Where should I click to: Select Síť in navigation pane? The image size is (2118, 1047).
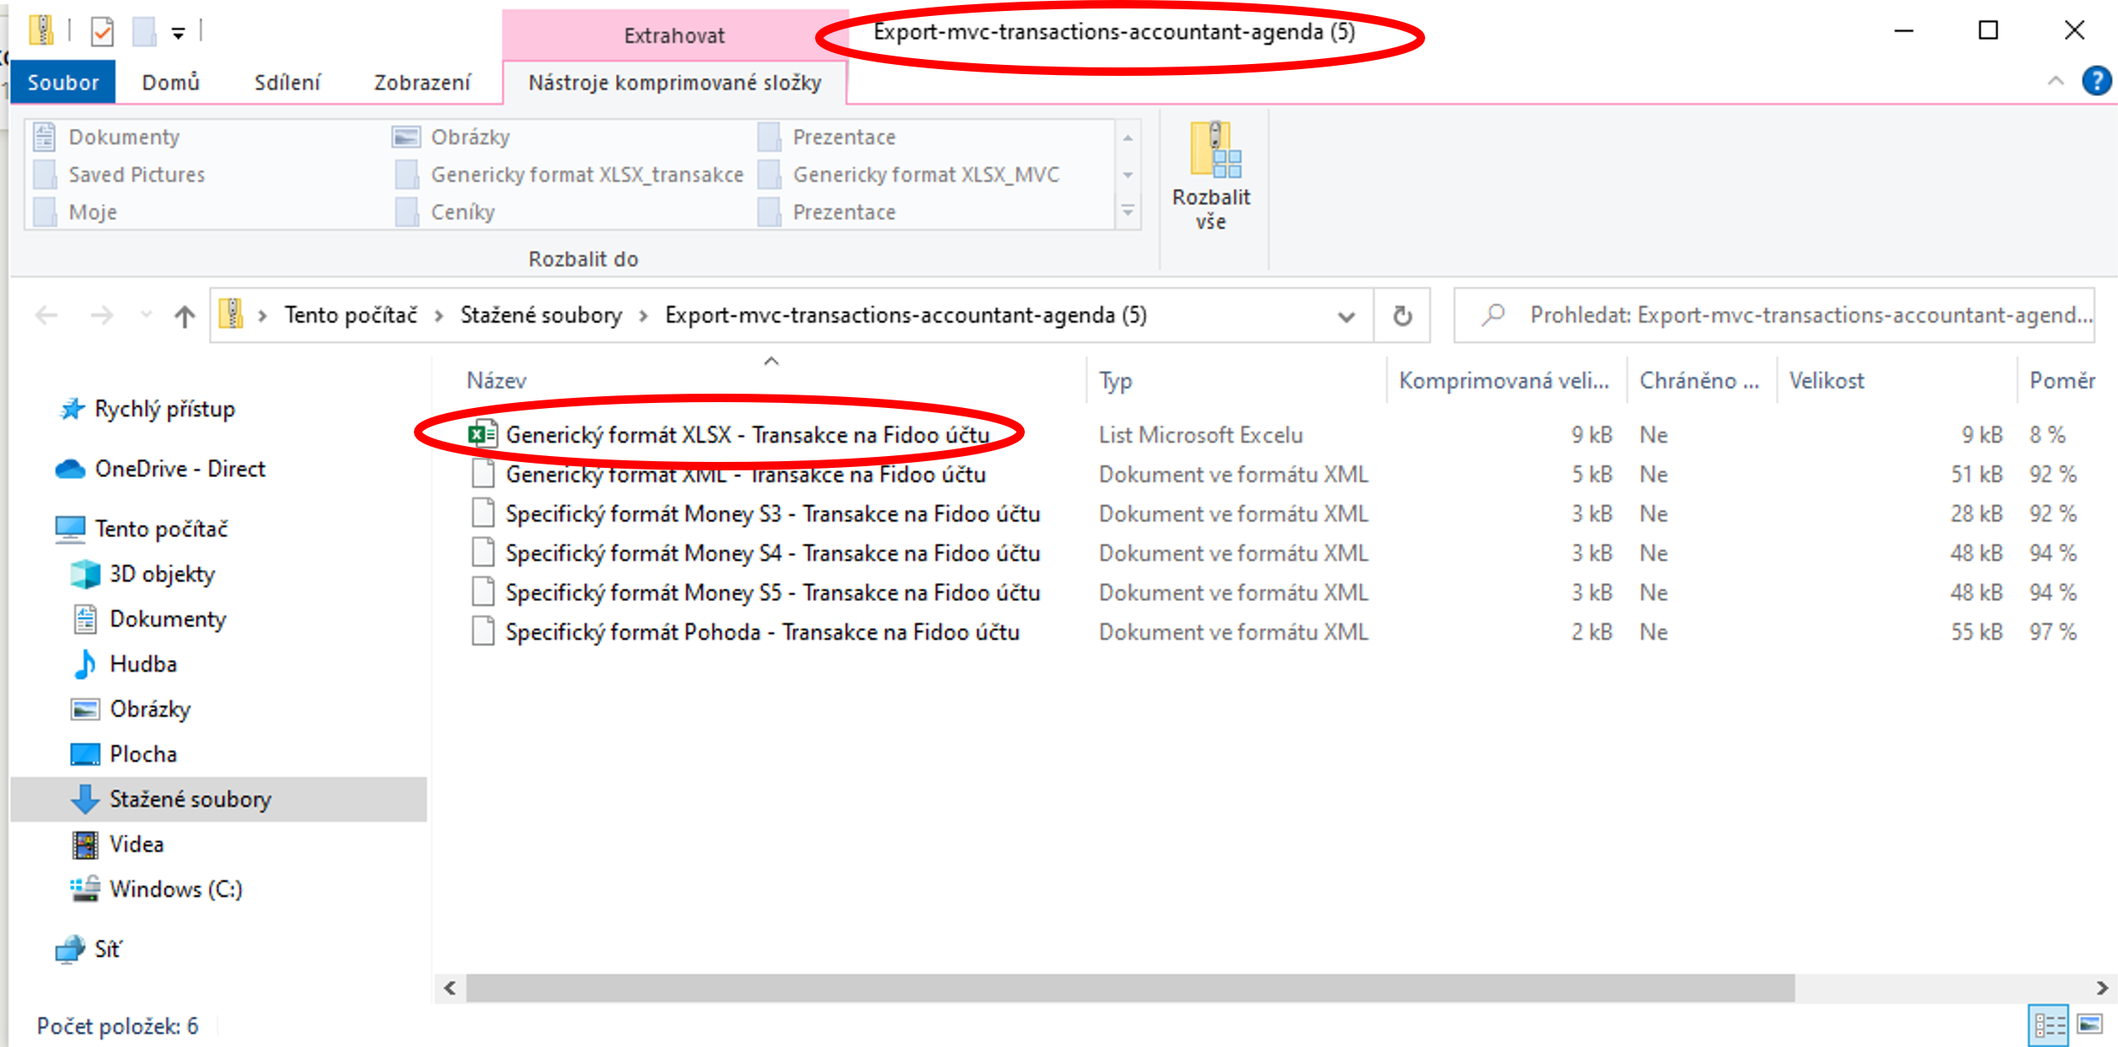coord(88,949)
